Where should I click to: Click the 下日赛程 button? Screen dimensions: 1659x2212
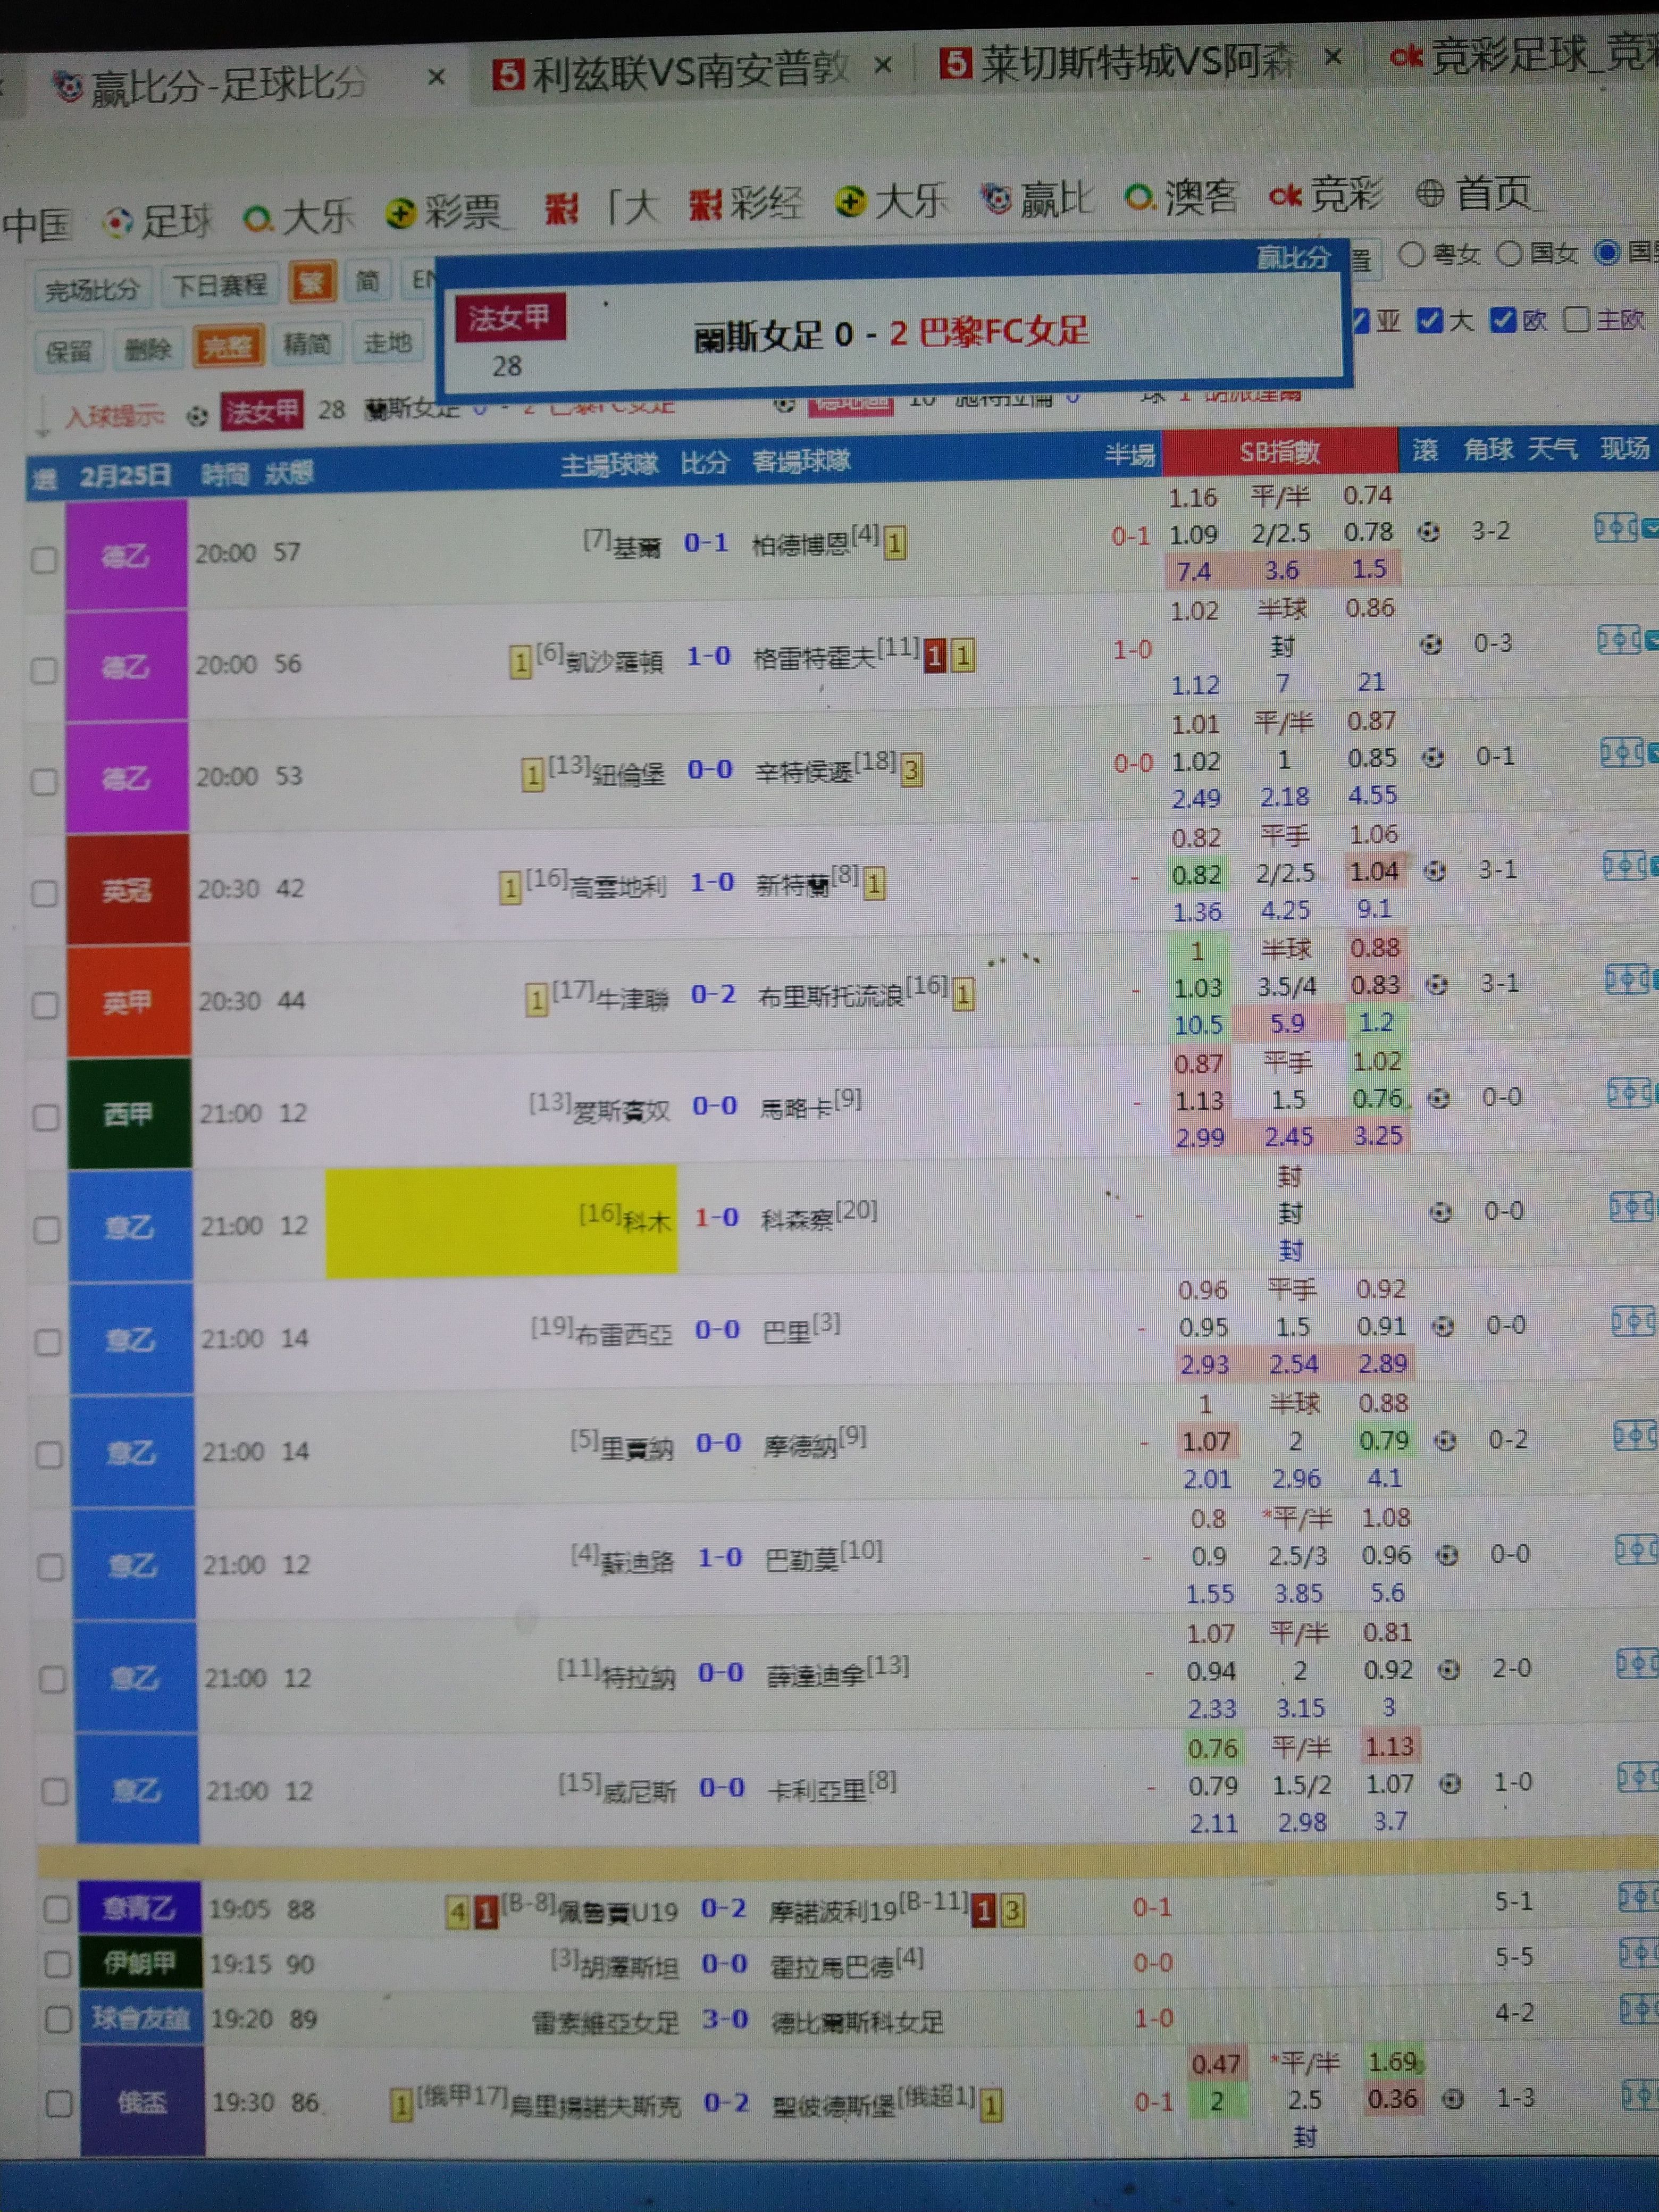coord(219,286)
